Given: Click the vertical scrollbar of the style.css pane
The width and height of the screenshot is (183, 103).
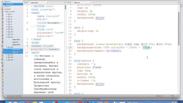Looking at the screenshot, I should click(179, 29).
